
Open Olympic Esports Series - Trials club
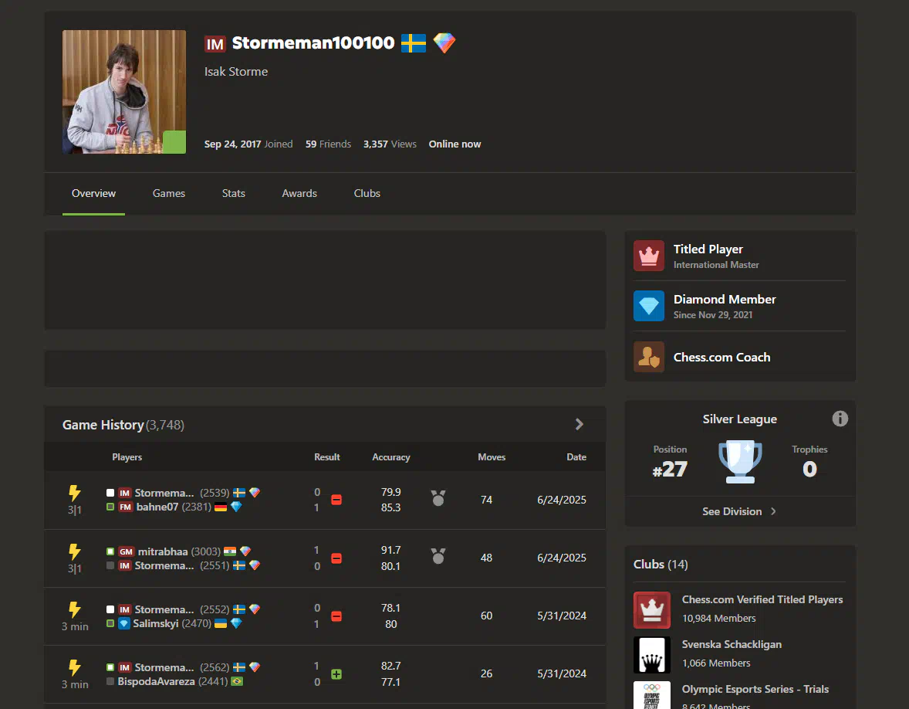tap(755, 689)
